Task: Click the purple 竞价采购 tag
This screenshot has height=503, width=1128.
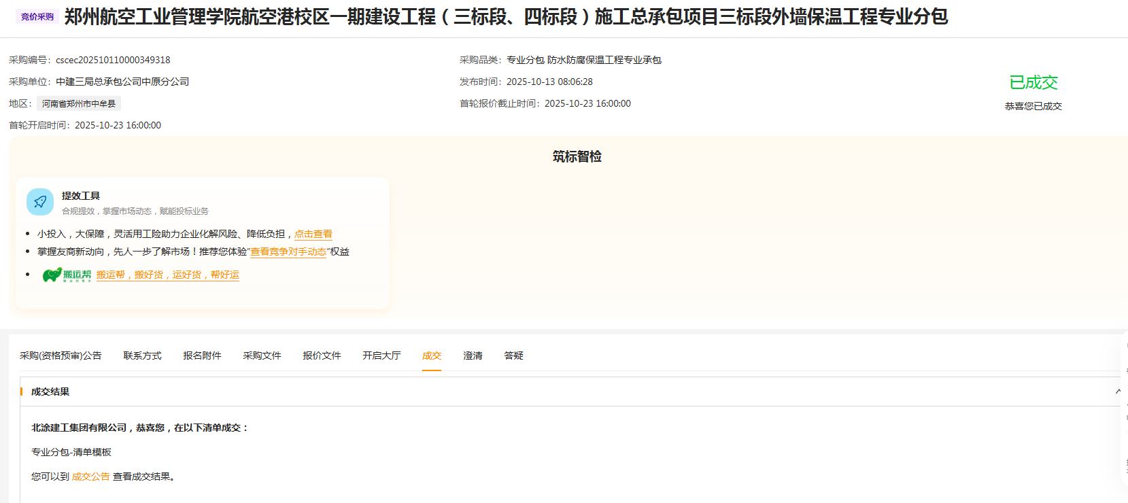Action: tap(37, 17)
